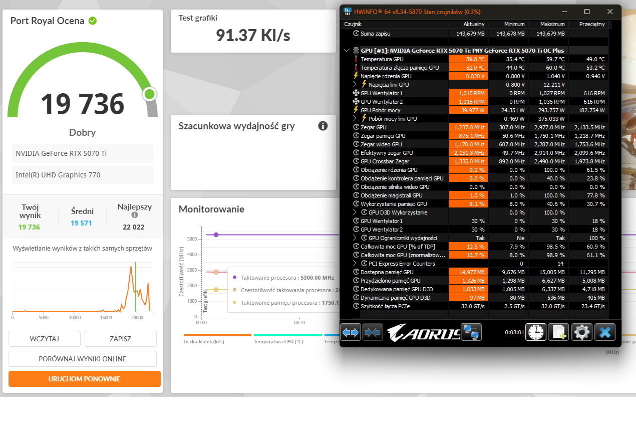
Task: Click the Aktualny column header
Action: click(x=468, y=24)
